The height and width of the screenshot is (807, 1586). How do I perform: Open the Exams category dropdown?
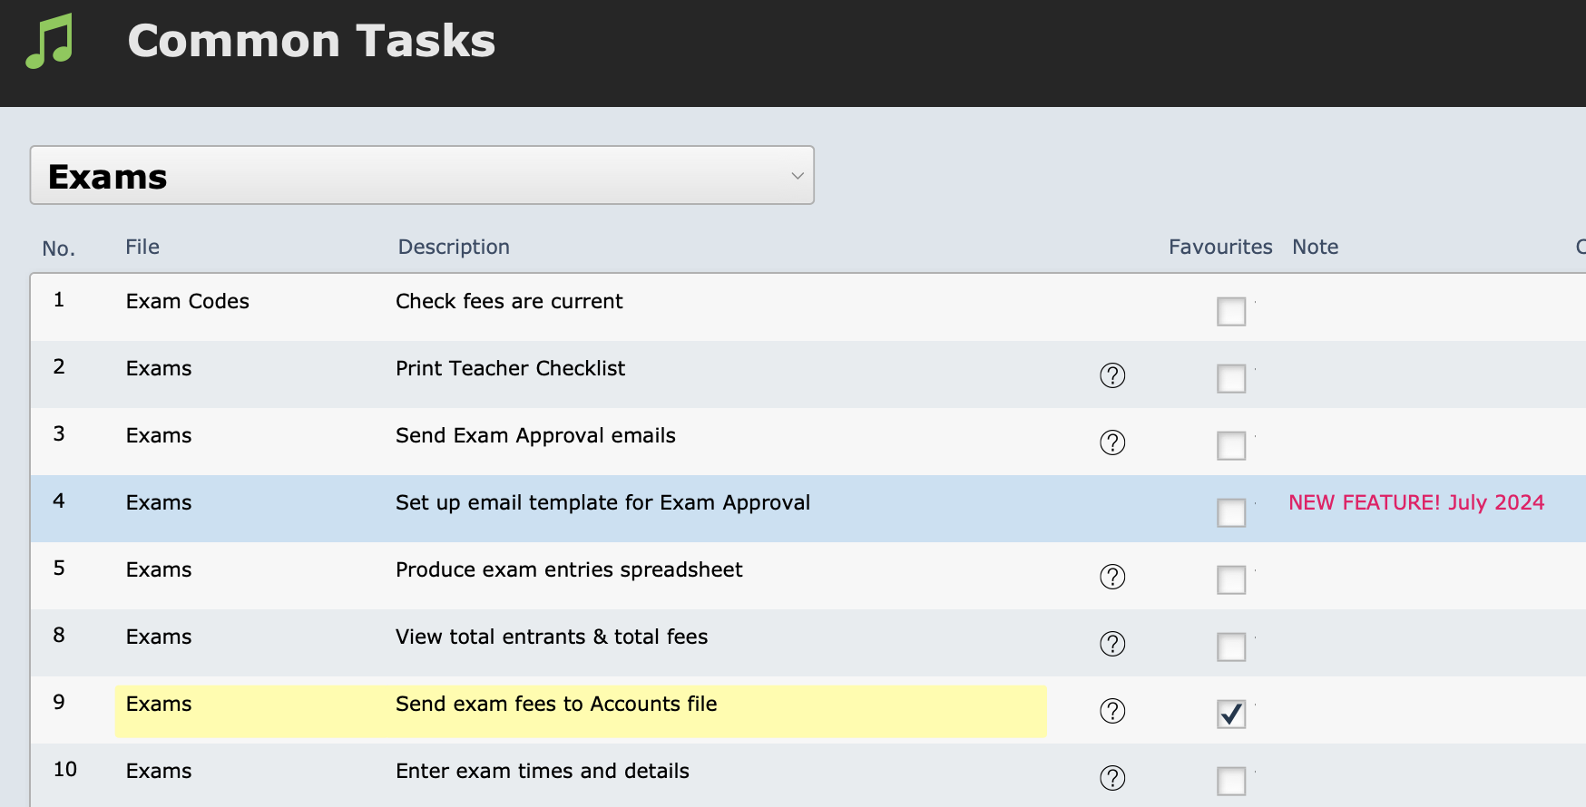coord(422,176)
